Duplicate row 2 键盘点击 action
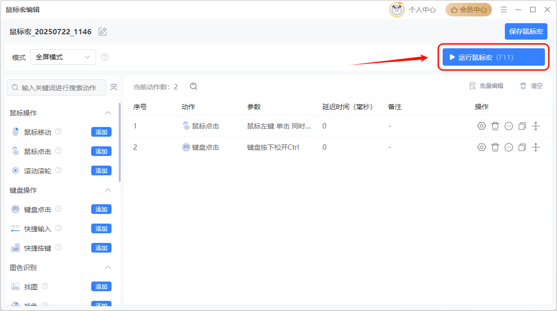The height and width of the screenshot is (311, 557). [x=522, y=147]
